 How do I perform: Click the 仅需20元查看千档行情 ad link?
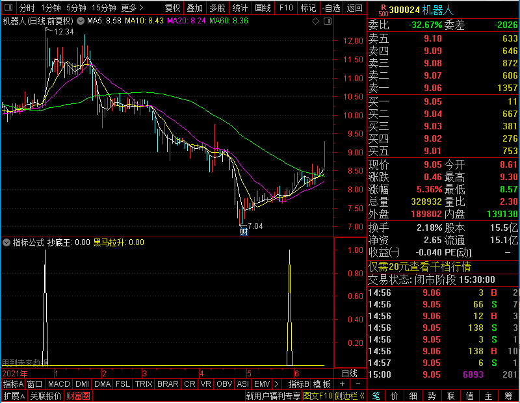(419, 266)
